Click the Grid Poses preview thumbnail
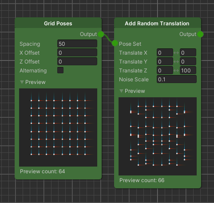This screenshot has height=203, width=214. point(58,127)
